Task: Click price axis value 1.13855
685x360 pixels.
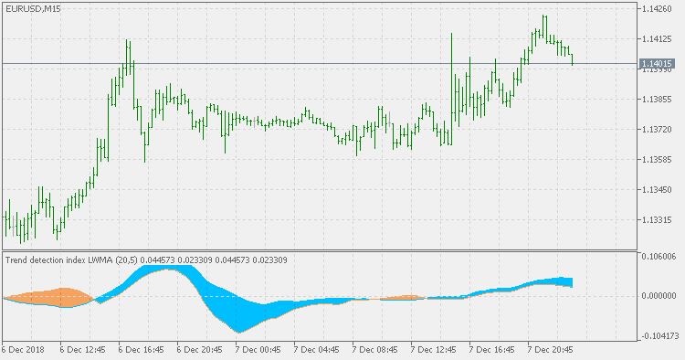Action: pyautogui.click(x=657, y=100)
